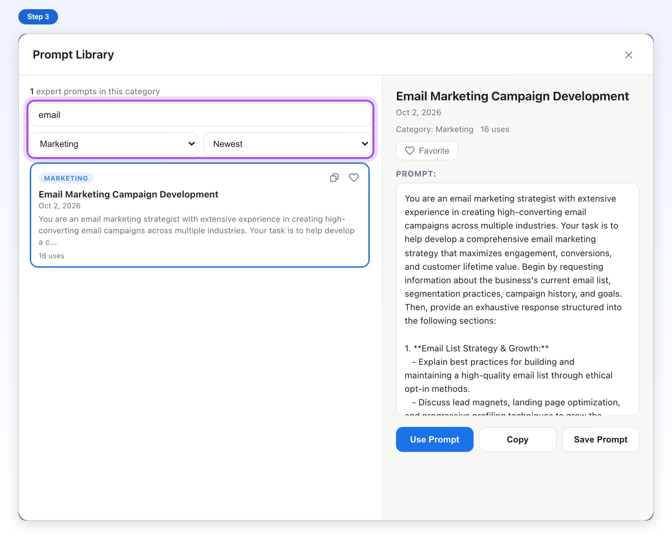Select the Email Marketing Campaign Development card title

(128, 194)
